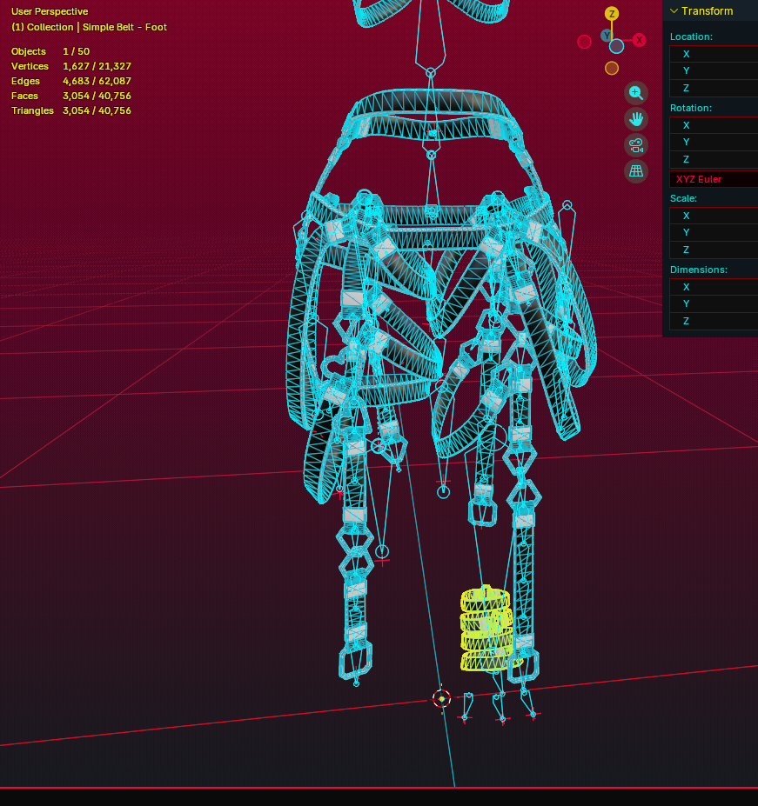The width and height of the screenshot is (758, 806).
Task: Click the zoom magnifier viewport icon
Action: [636, 93]
